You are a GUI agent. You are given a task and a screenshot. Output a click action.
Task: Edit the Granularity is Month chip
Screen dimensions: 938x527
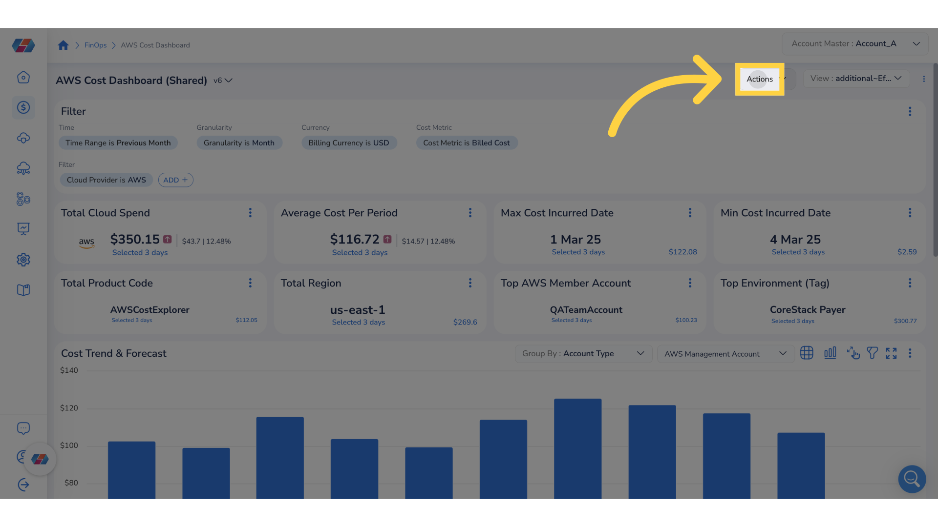coord(239,142)
